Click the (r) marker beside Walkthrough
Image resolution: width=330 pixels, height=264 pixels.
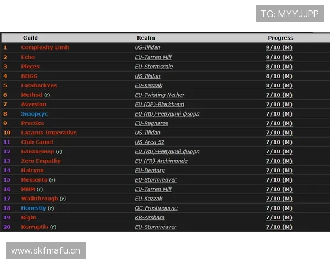pyautogui.click(x=63, y=199)
